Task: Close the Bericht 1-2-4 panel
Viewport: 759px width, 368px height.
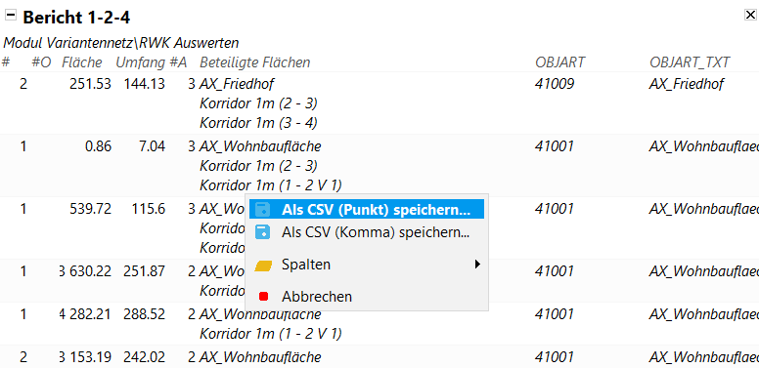Action: [x=750, y=15]
